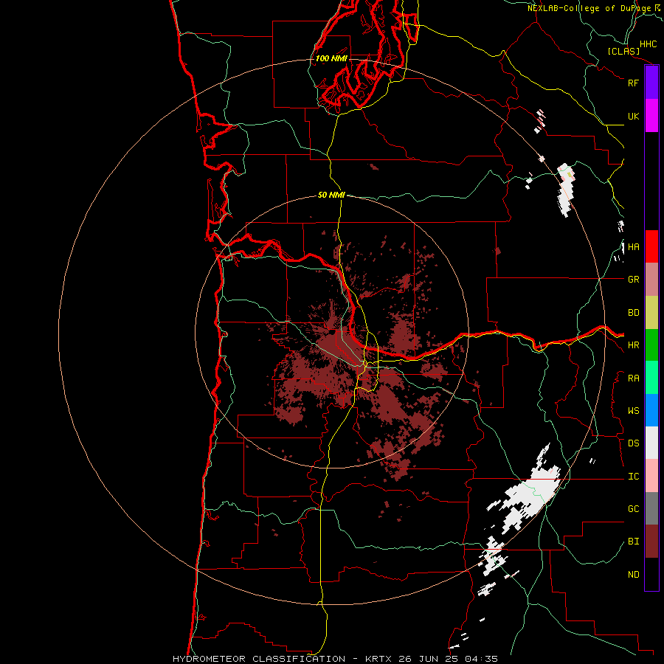Click the HR green legend swatch
Screen dimensions: 664x664
[651, 345]
